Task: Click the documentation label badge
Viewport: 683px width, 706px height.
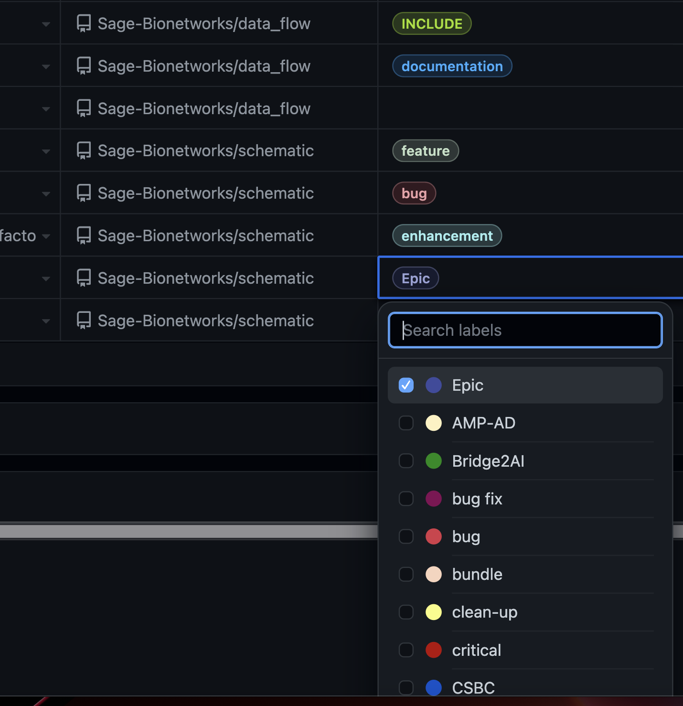Action: point(452,66)
